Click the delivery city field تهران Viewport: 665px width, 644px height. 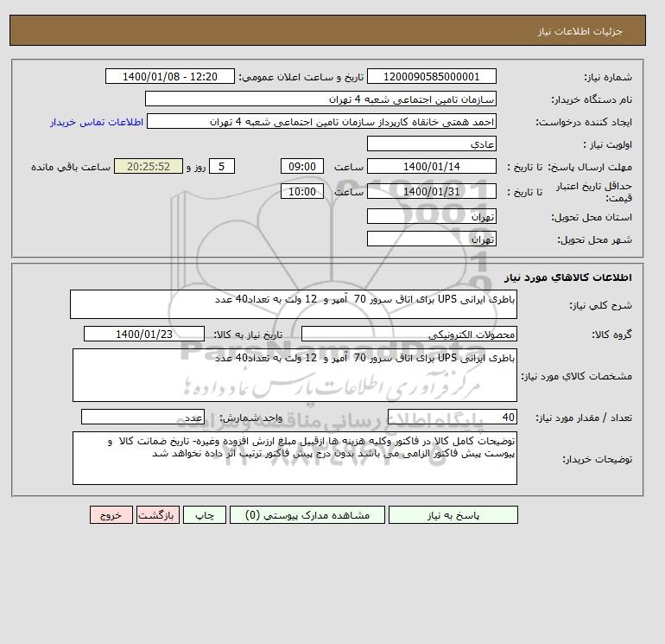(x=431, y=239)
